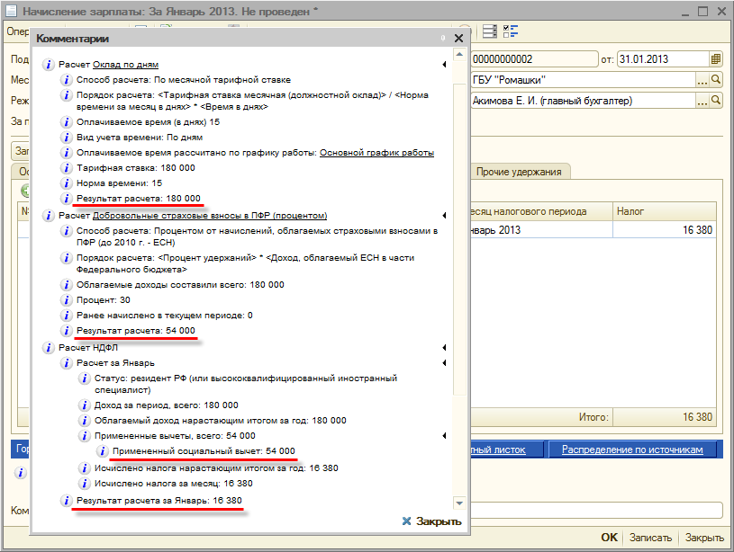This screenshot has width=734, height=552.
Task: Click the date field 31.01.2013
Action: (x=664, y=59)
